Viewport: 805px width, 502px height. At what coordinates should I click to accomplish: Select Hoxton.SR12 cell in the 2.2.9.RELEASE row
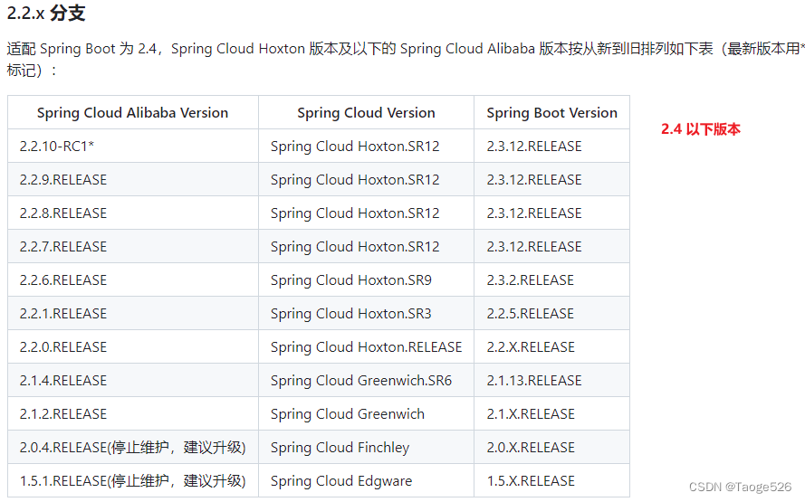[x=366, y=179]
